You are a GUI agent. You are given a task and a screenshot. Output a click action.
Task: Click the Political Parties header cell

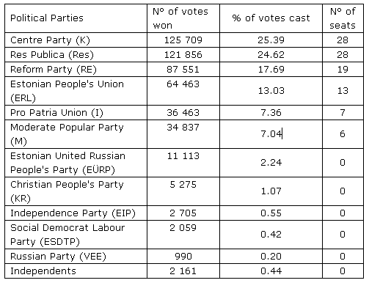pos(76,18)
